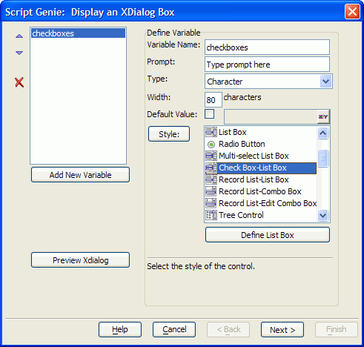Open the Type dropdown arrow

click(325, 82)
